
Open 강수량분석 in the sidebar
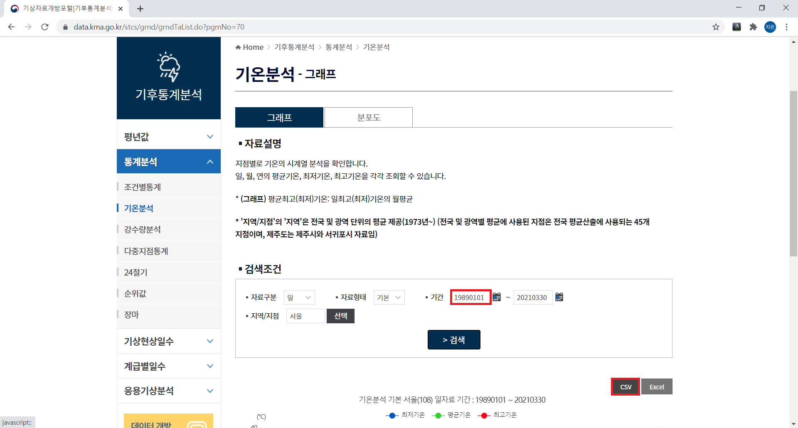[143, 229]
